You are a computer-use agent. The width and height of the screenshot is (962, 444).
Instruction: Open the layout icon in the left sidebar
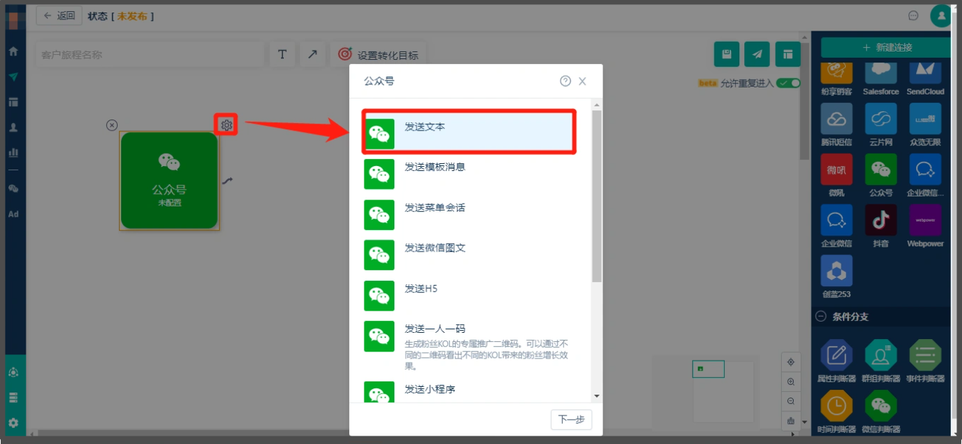[x=13, y=102]
